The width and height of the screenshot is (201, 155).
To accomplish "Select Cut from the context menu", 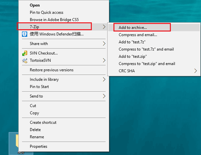I will [x=64, y=106].
